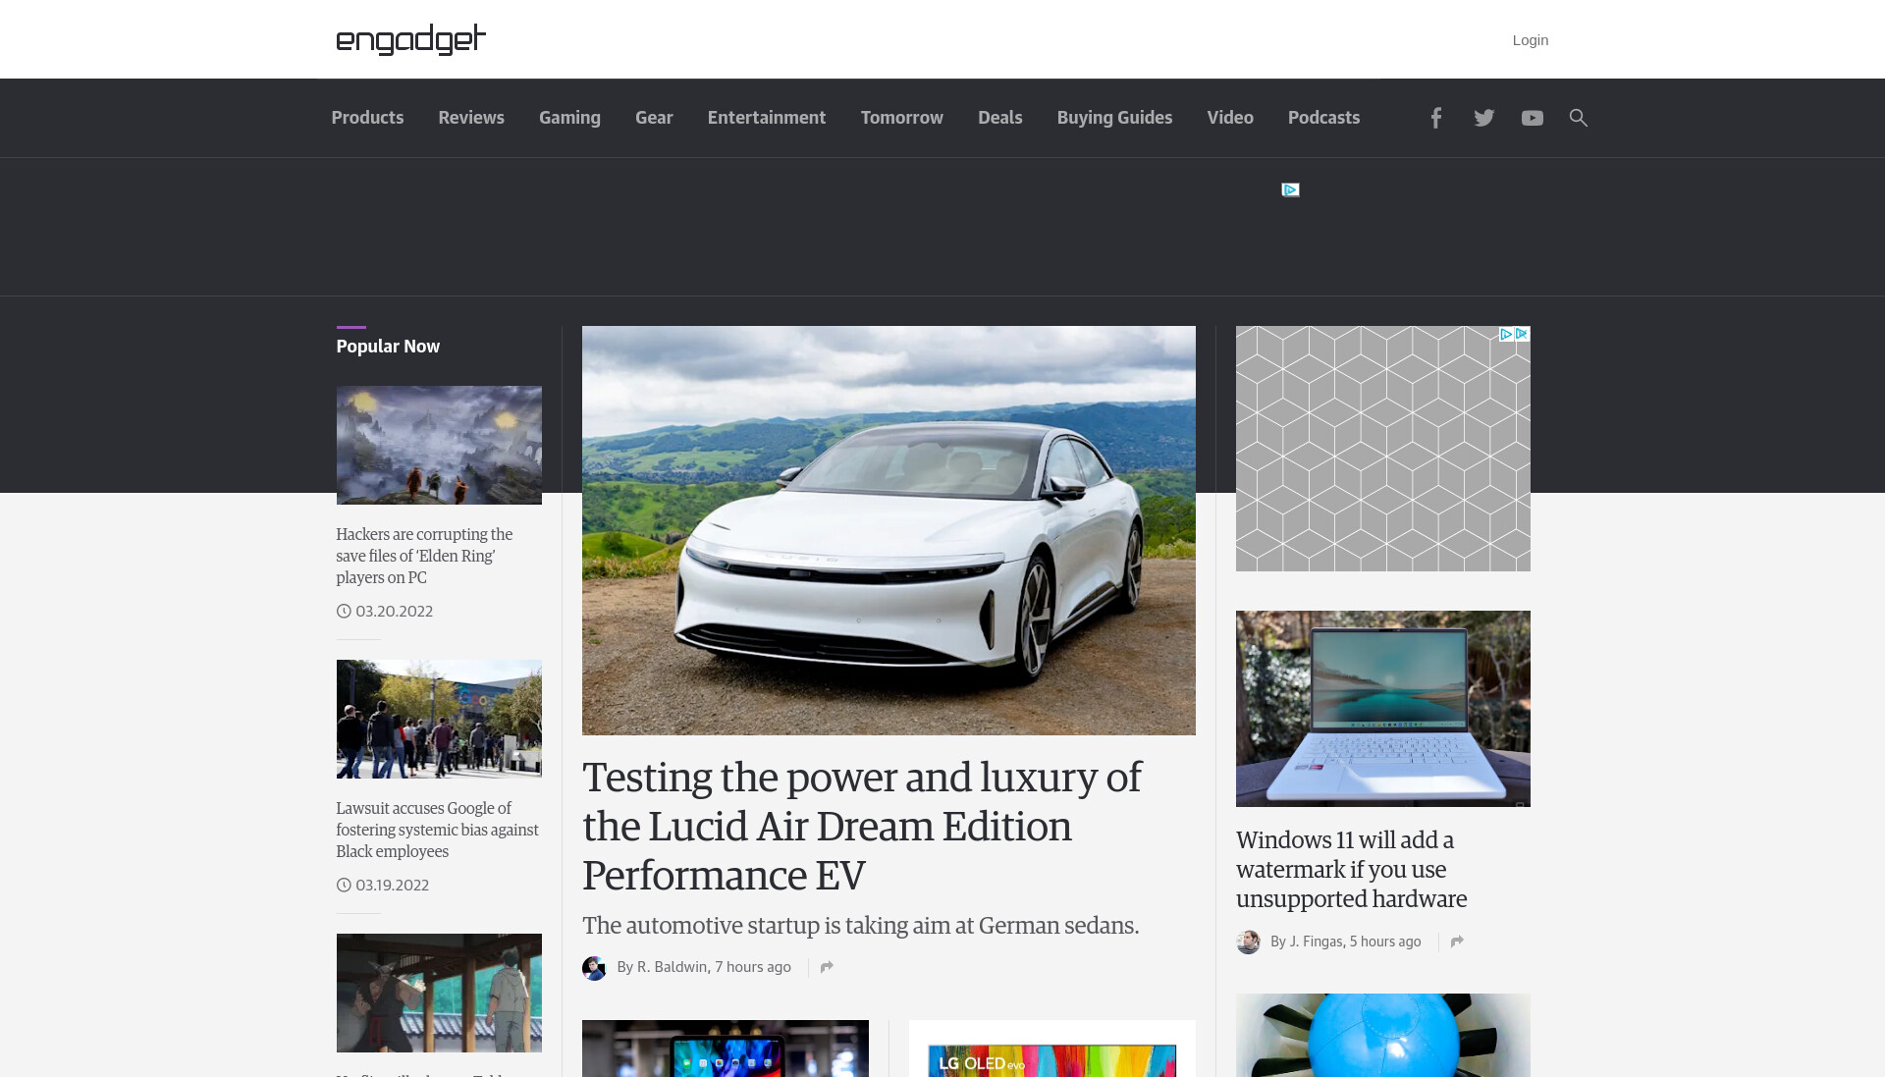Click the AdChoices icon in banner area

pos(1290,189)
